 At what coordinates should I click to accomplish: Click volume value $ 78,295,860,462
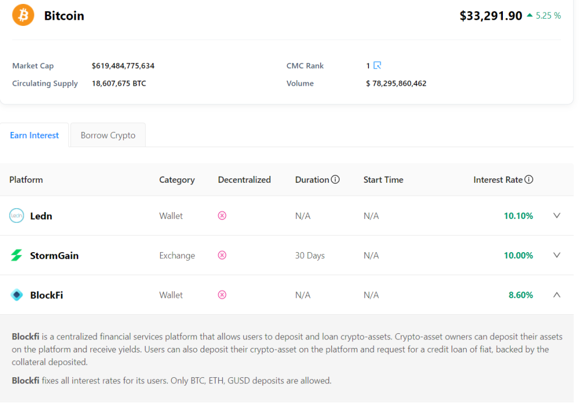(x=396, y=83)
